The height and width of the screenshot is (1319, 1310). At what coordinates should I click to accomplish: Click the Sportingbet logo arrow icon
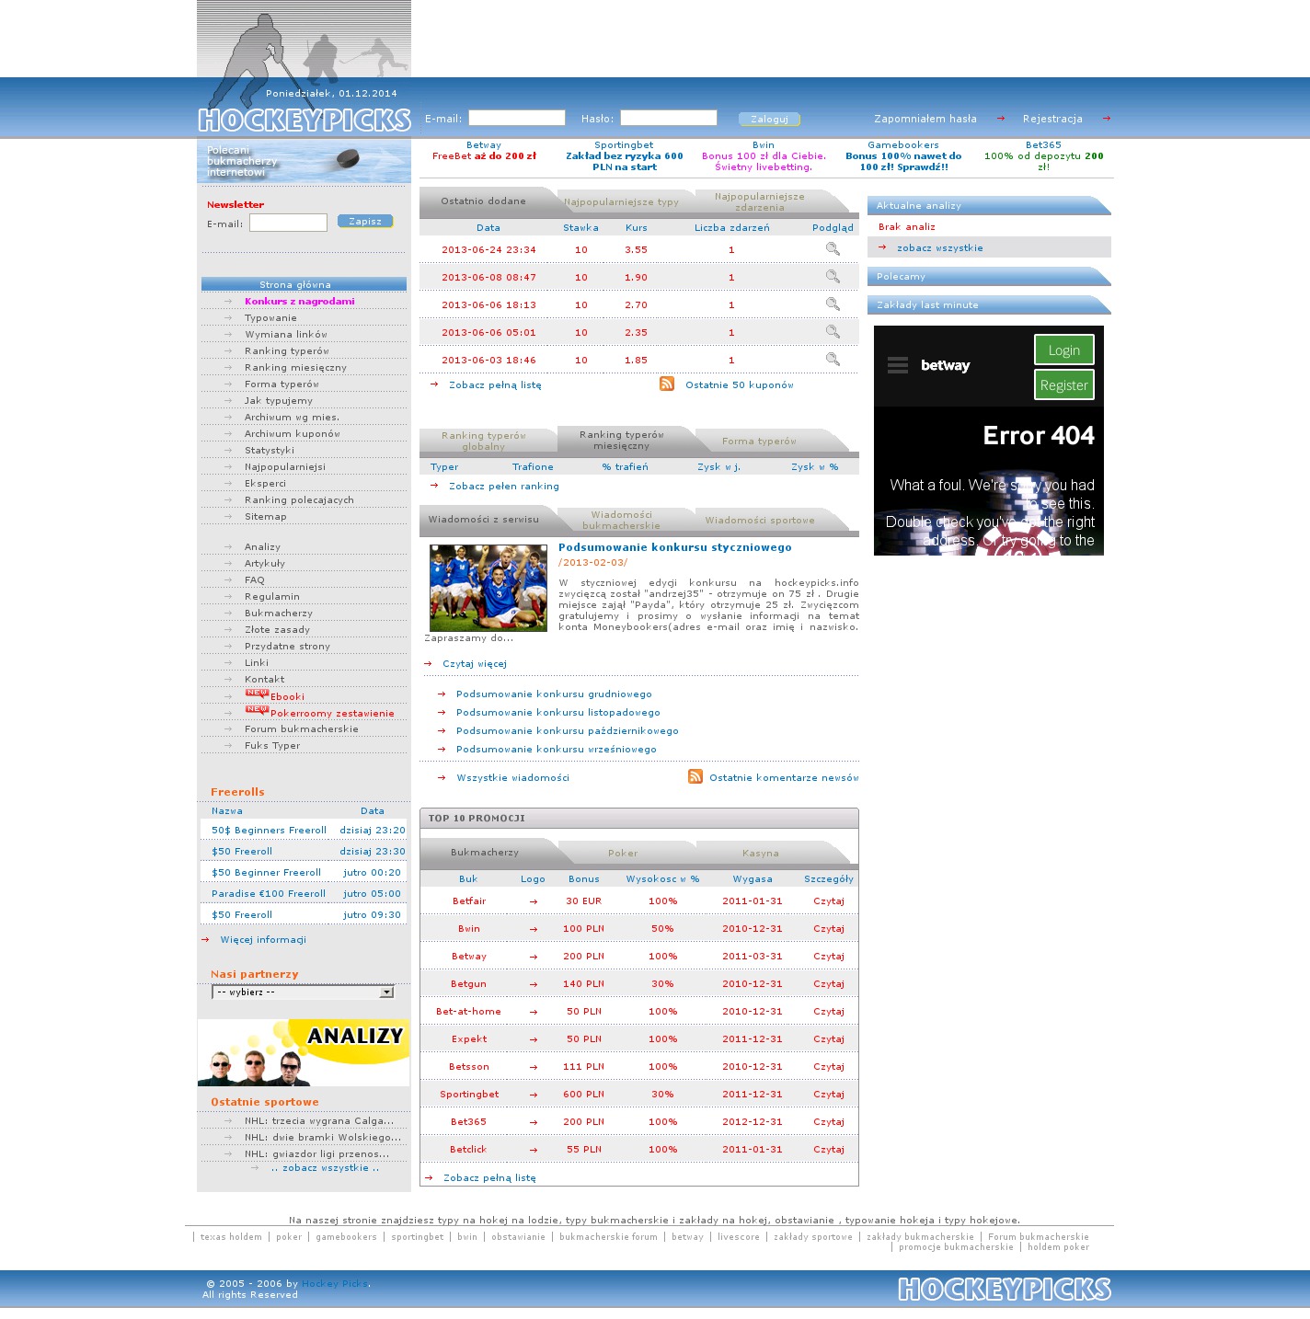(534, 1095)
